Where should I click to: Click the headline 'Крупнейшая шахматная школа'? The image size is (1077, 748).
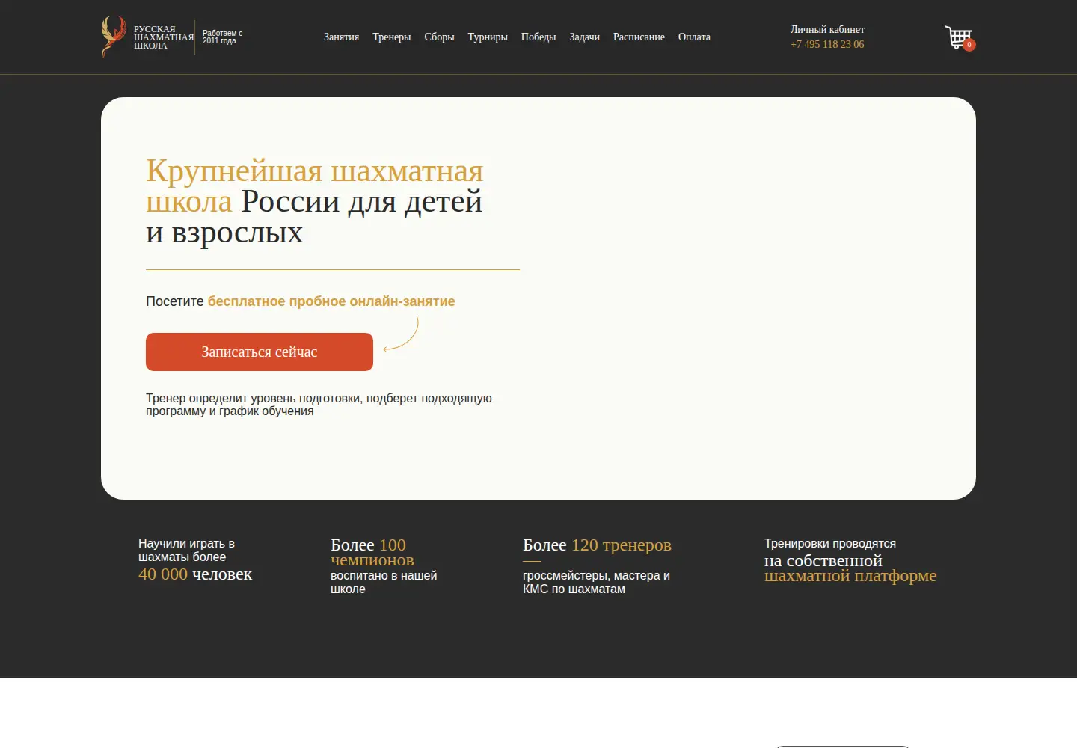pyautogui.click(x=314, y=186)
